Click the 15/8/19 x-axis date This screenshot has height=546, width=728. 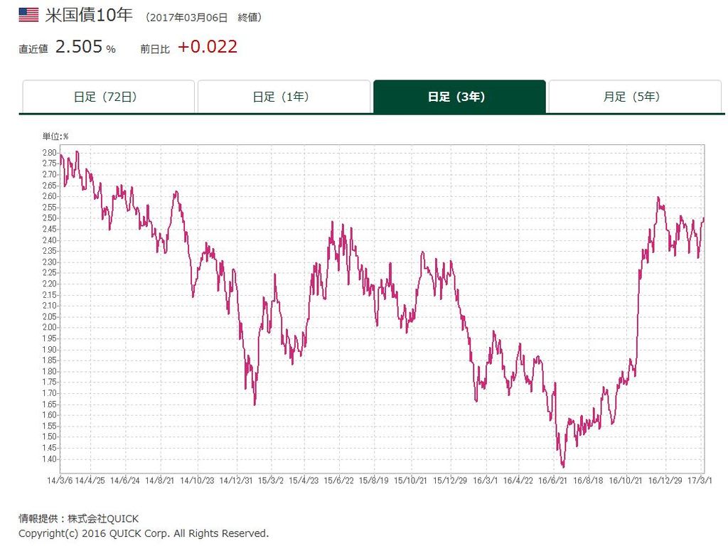374,480
